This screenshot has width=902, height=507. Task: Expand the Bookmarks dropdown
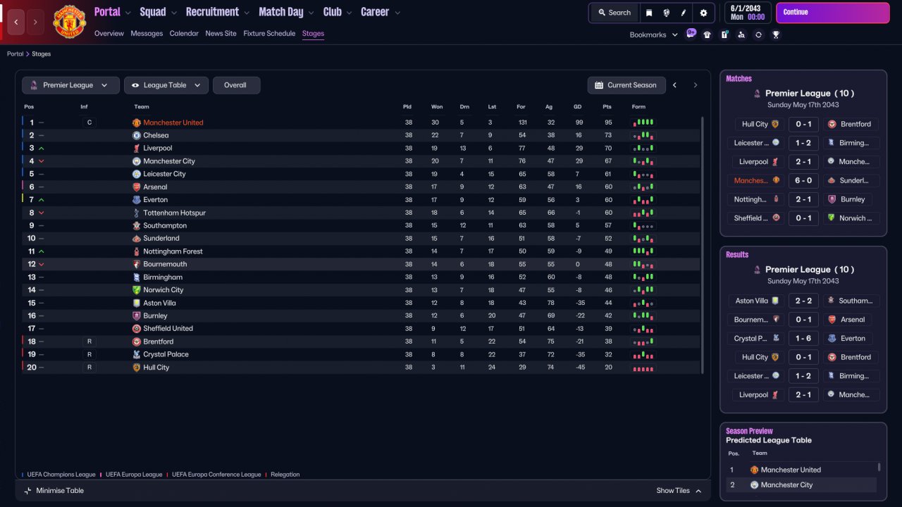(653, 35)
